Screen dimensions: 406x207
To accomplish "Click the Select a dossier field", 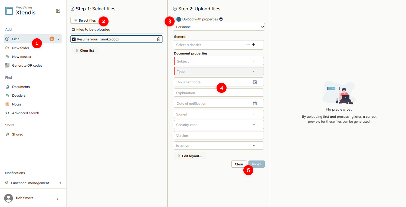I will (x=219, y=45).
